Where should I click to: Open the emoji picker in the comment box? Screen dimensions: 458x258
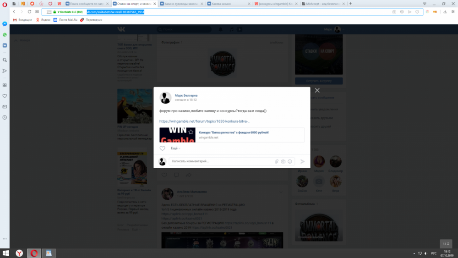[x=290, y=161]
